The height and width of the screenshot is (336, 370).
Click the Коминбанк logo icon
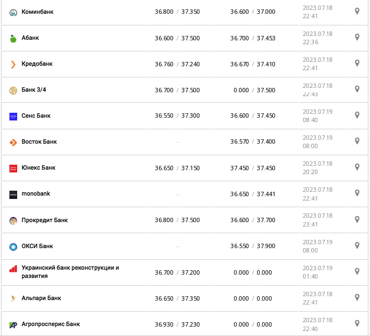coord(13,12)
